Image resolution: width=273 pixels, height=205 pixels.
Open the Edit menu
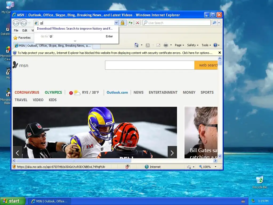click(25, 30)
